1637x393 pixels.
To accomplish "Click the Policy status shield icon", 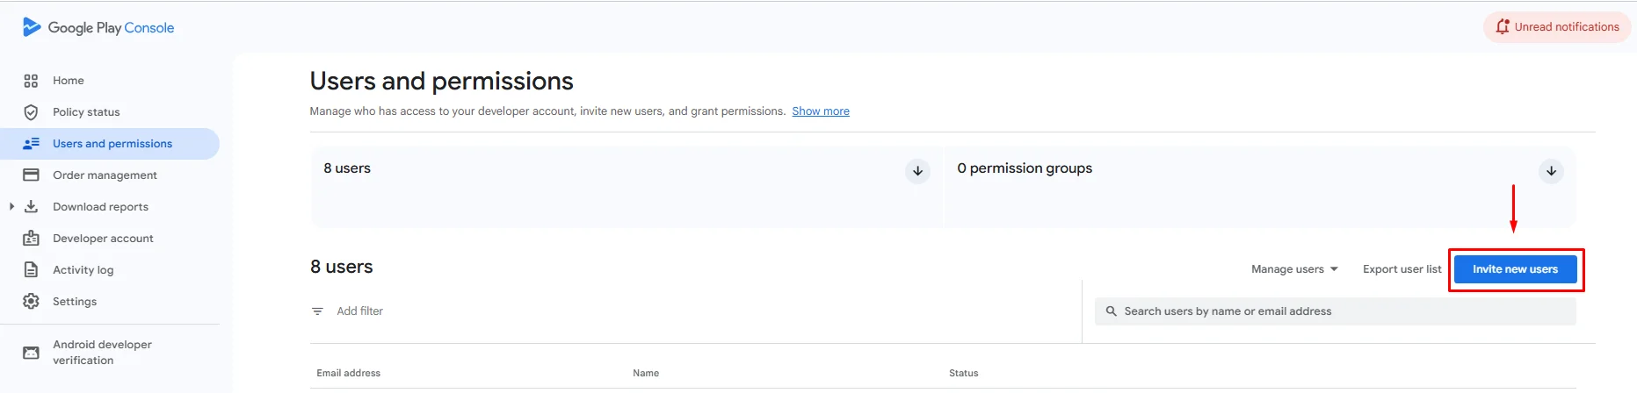I will click(31, 112).
